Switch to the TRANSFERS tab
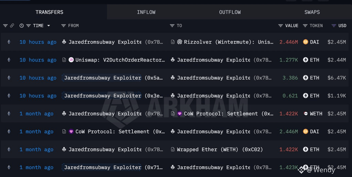Viewport: 352px width, 177px height. [50, 12]
